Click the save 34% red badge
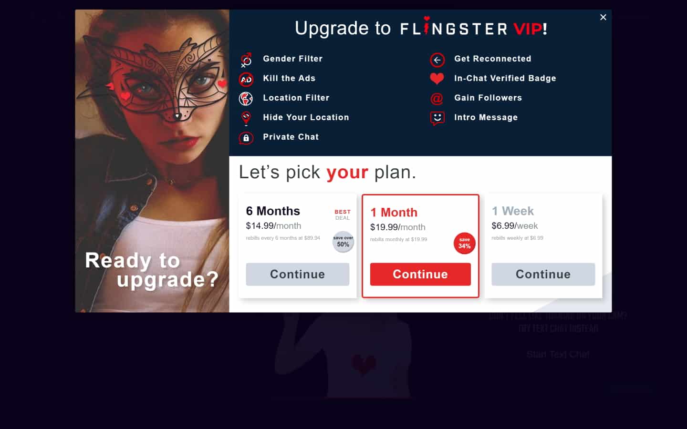The height and width of the screenshot is (429, 687). tap(464, 243)
